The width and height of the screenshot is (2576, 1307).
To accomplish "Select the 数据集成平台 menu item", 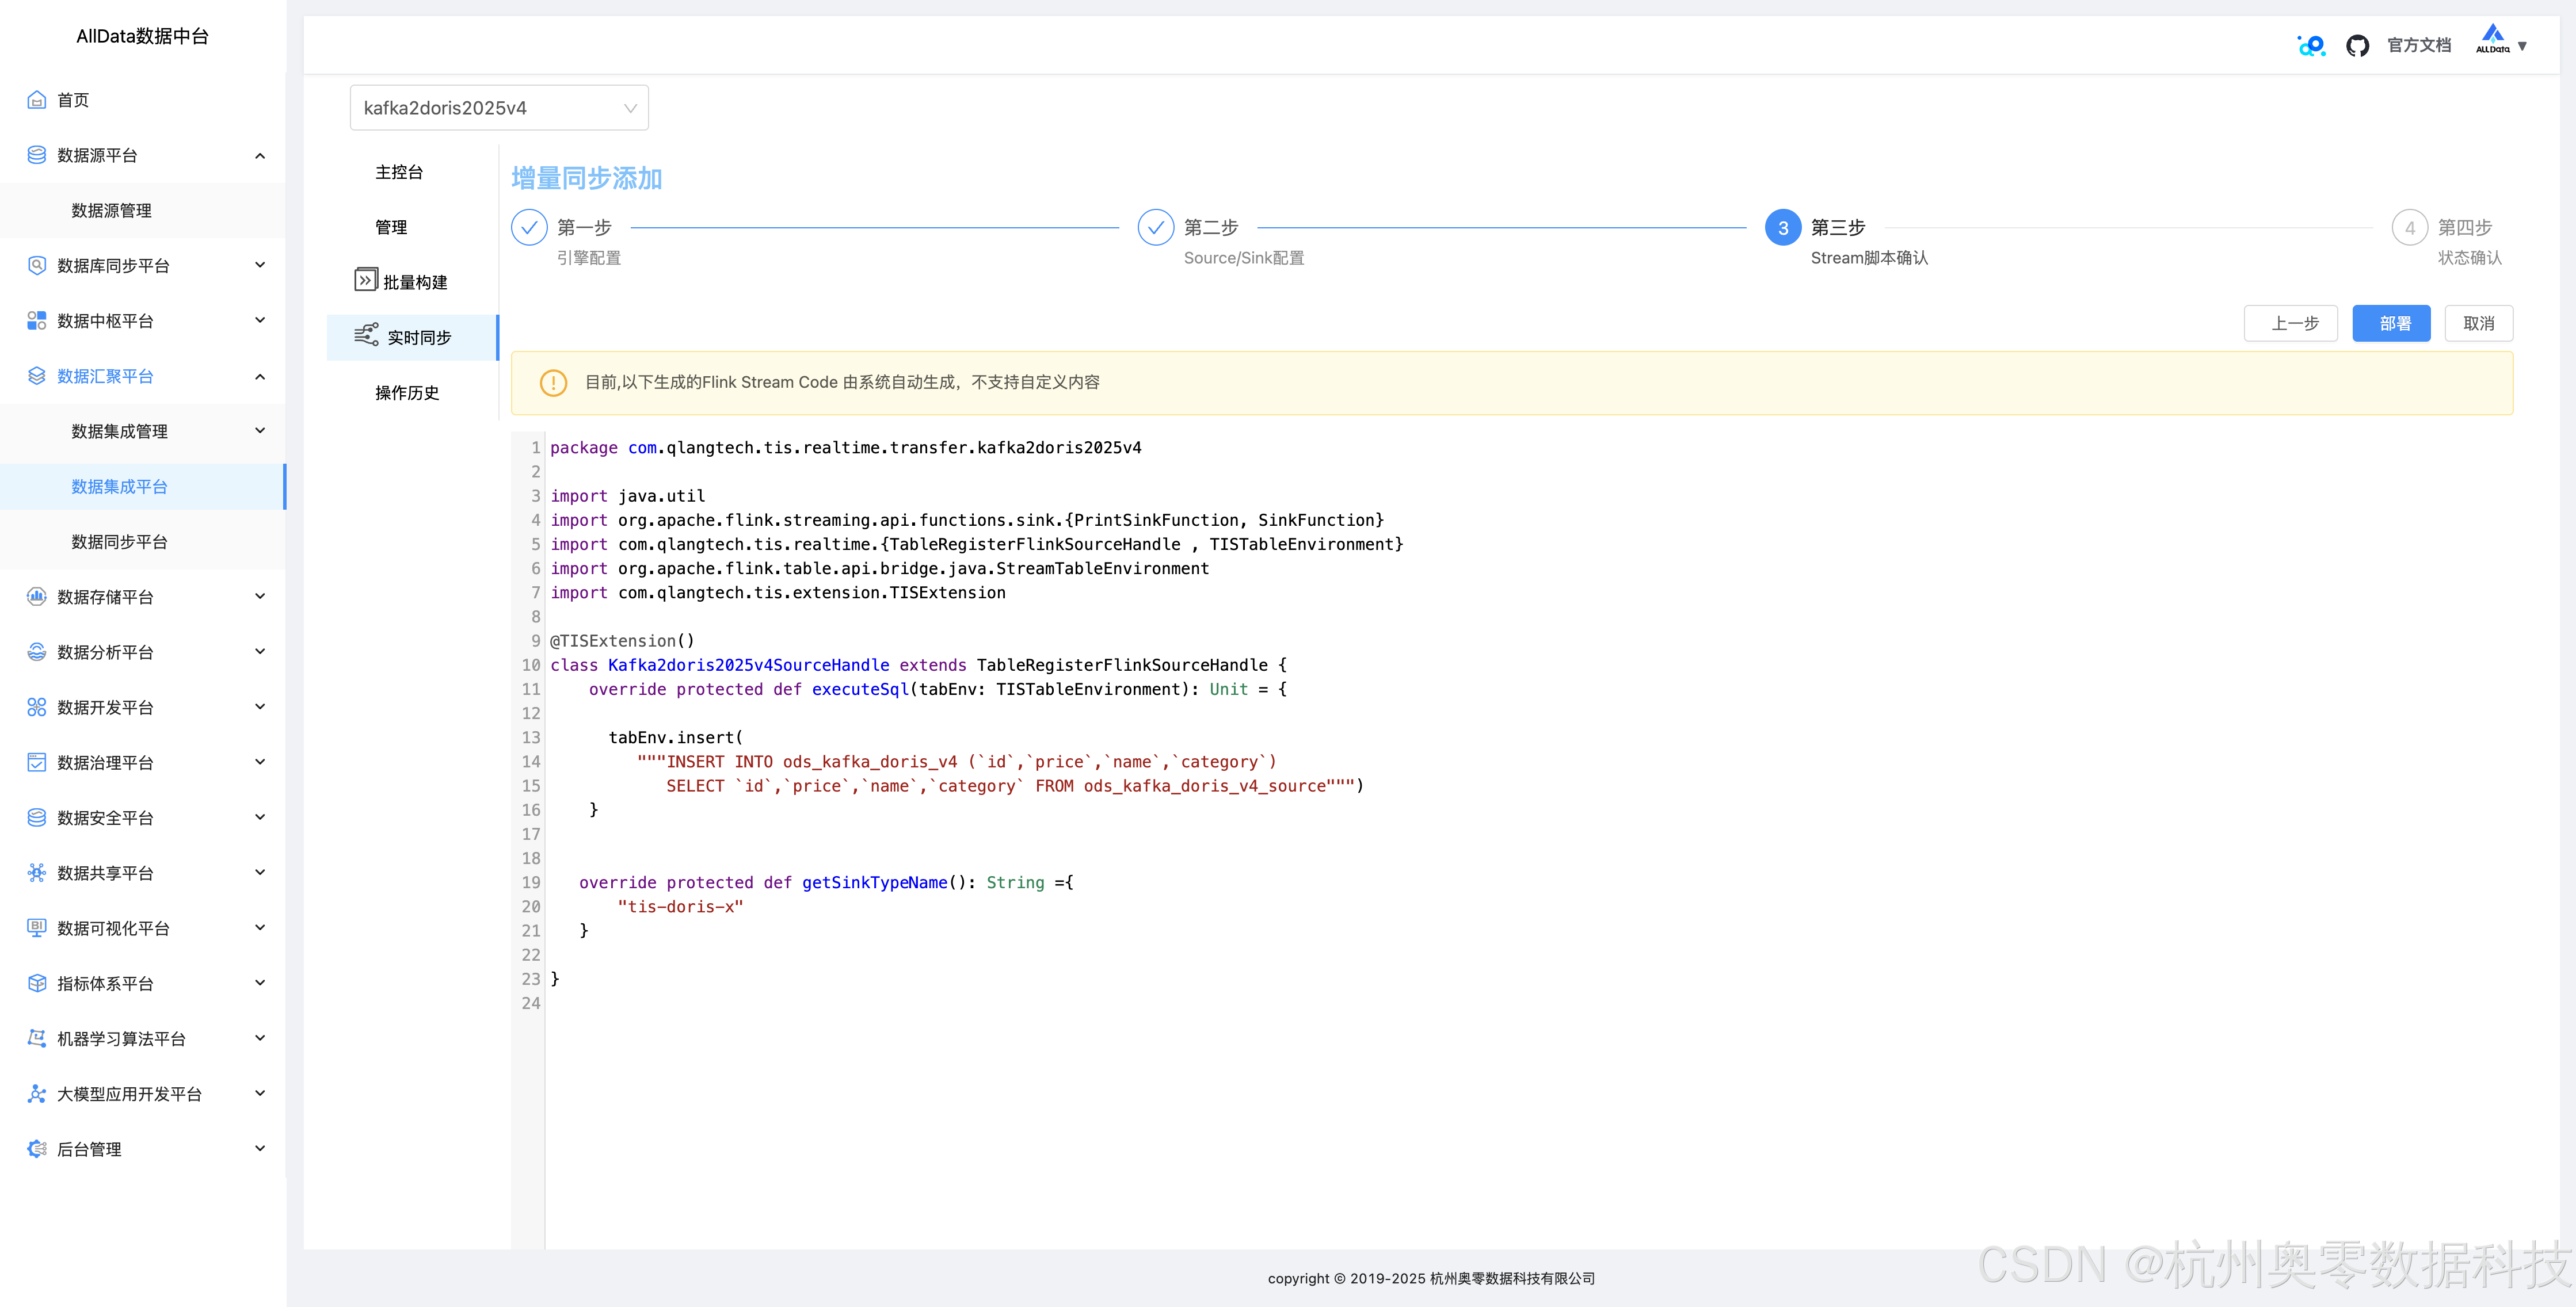I will (x=143, y=487).
